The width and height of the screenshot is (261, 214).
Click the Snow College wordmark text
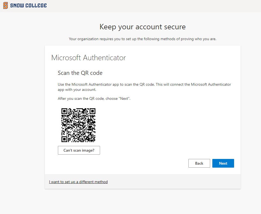coord(28,6)
